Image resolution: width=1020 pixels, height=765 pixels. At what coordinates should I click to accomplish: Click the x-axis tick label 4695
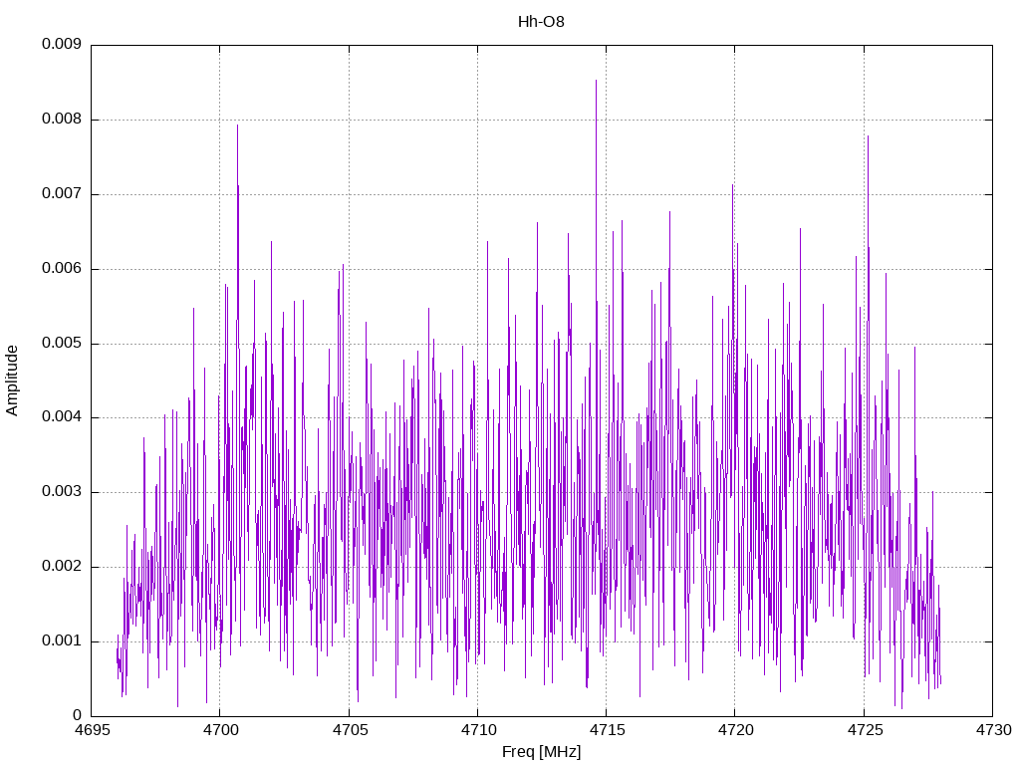[92, 730]
